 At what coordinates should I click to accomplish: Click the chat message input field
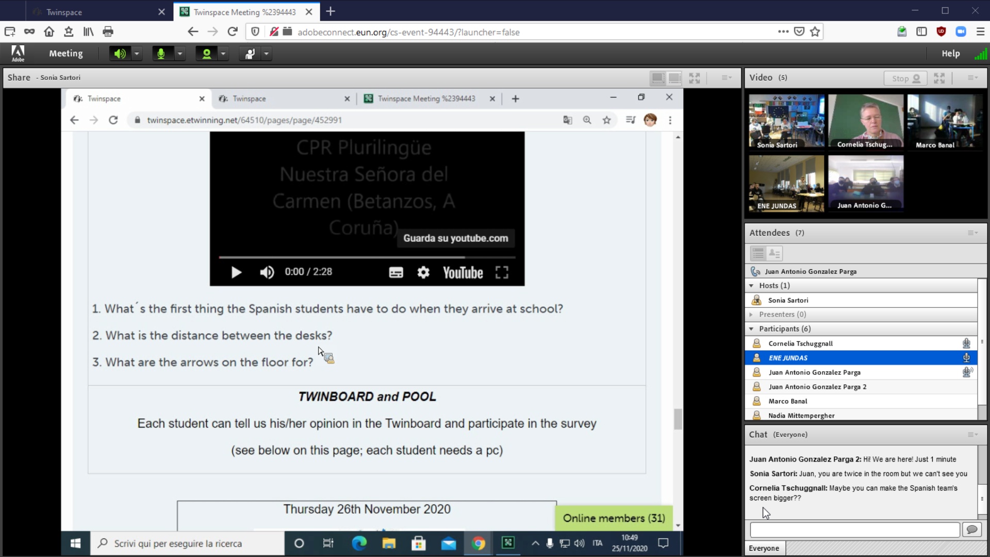[854, 530]
